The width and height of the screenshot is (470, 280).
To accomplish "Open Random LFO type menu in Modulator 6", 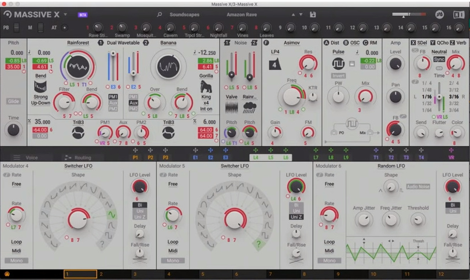I will point(391,166).
